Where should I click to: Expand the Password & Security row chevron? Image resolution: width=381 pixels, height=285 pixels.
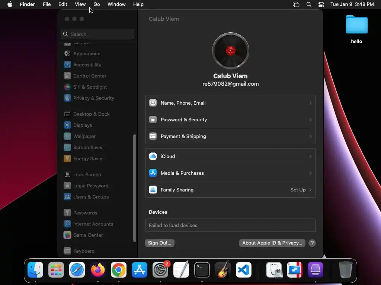(310, 120)
